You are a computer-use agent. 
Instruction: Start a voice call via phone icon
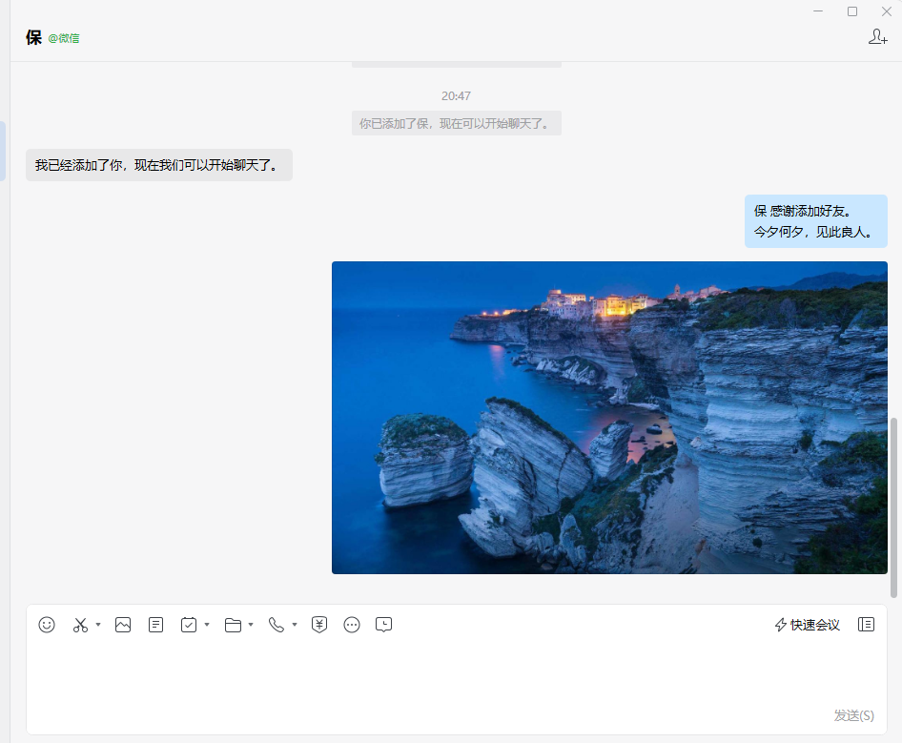point(277,625)
